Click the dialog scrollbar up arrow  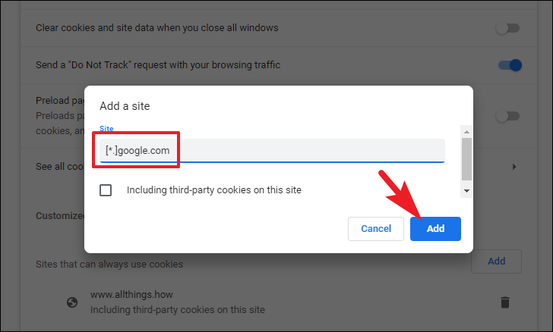click(x=466, y=132)
